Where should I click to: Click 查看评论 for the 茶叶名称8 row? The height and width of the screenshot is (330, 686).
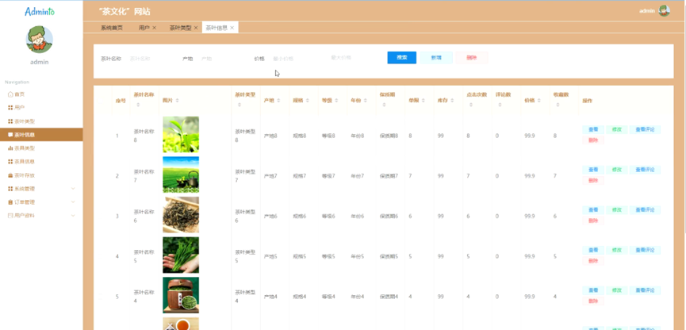(645, 129)
